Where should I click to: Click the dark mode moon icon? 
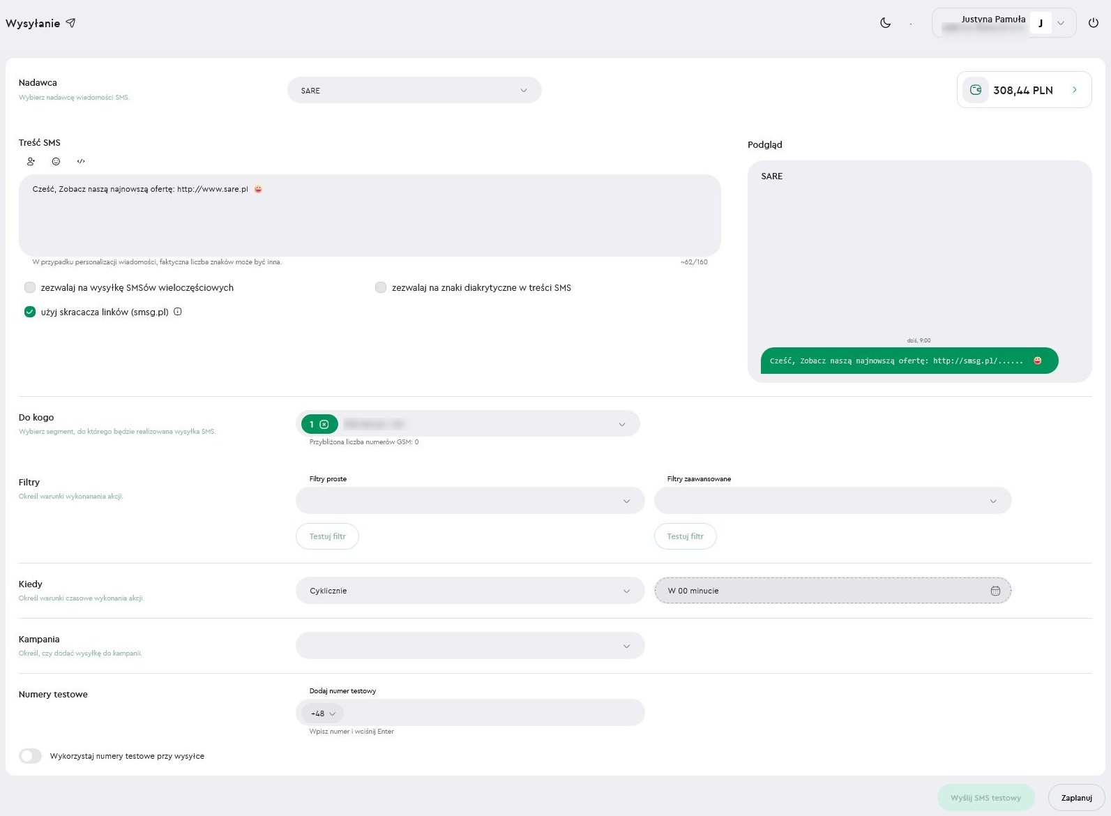click(885, 23)
